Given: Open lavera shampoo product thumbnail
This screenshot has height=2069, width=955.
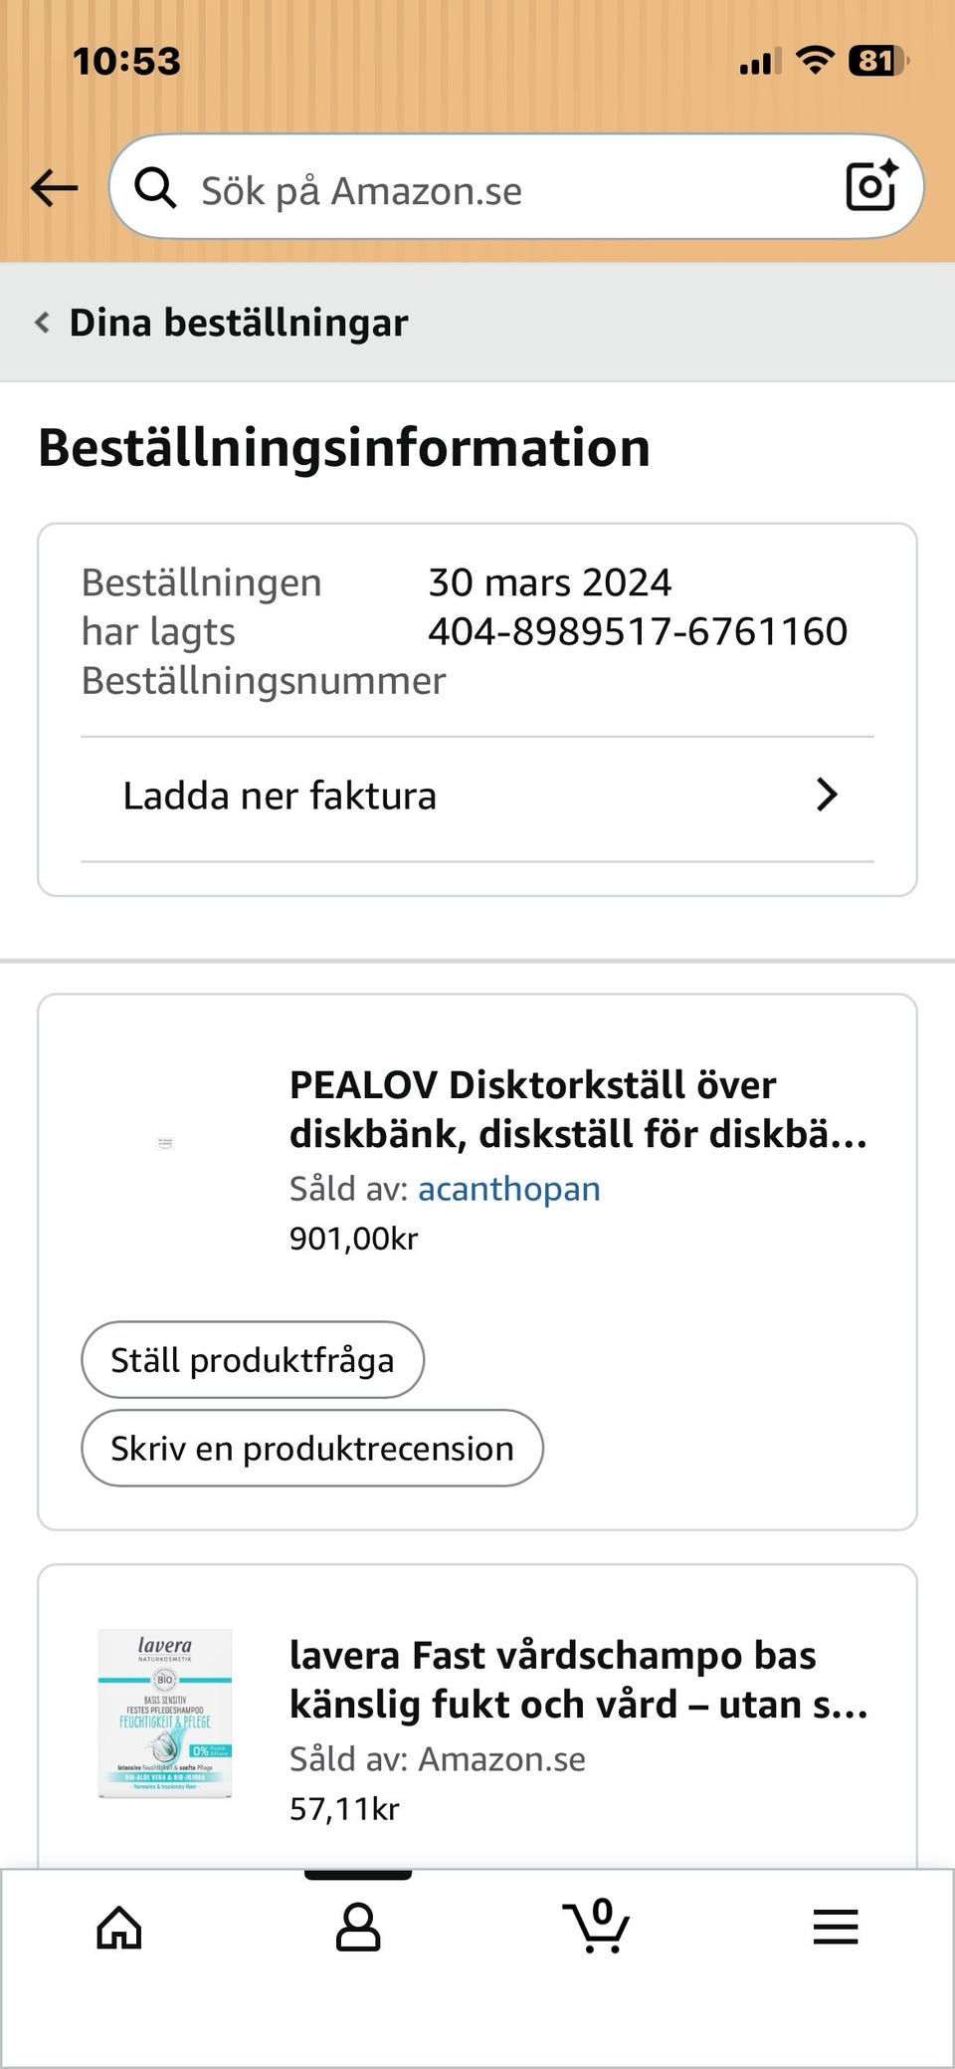Looking at the screenshot, I should (165, 1714).
